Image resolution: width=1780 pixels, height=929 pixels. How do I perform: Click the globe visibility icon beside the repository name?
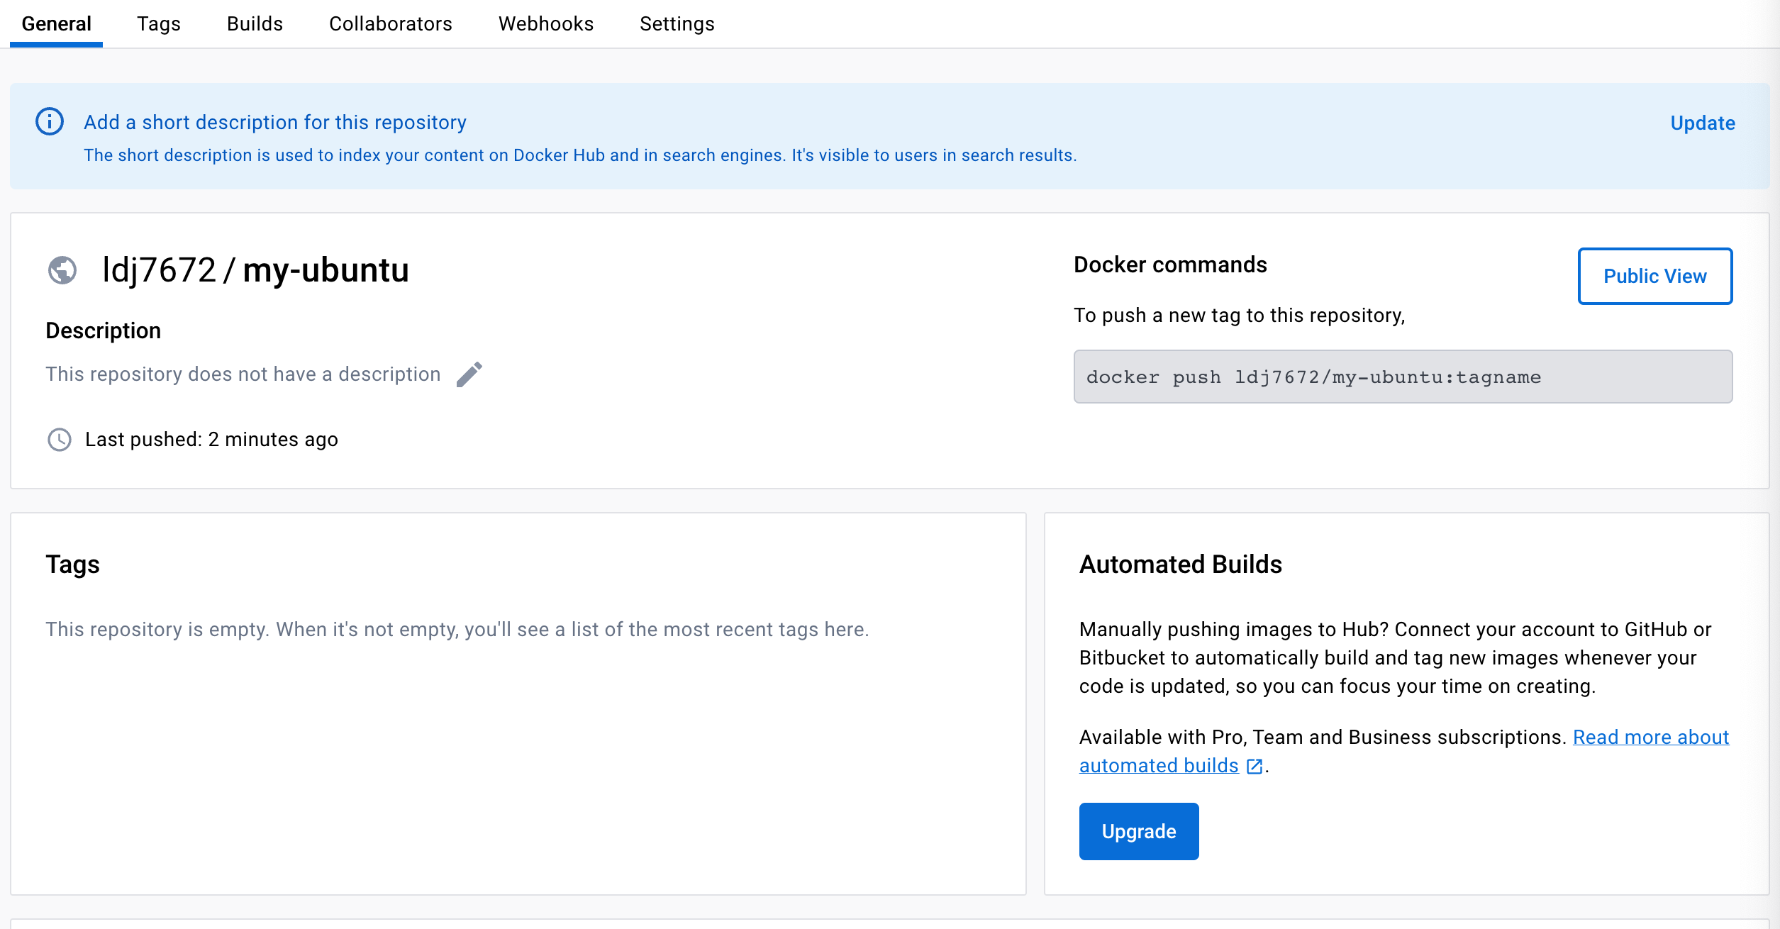pos(62,270)
